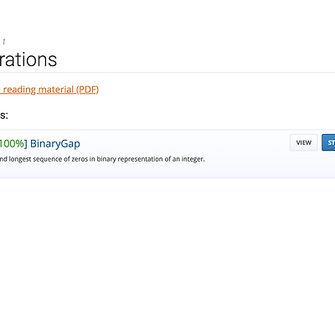Click the empty area below the task list
The height and width of the screenshot is (335, 335).
point(167,251)
